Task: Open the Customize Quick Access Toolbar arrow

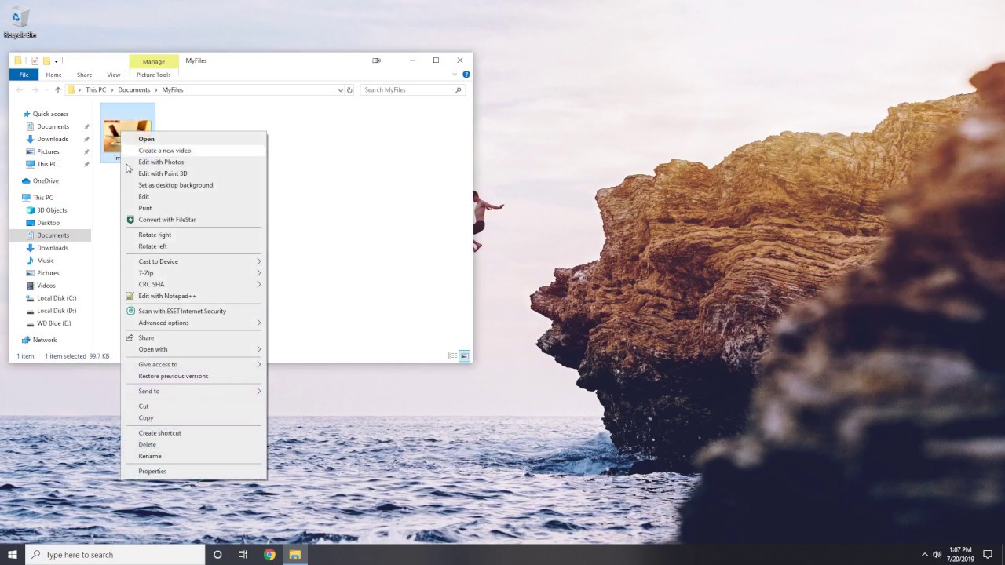Action: click(x=56, y=61)
